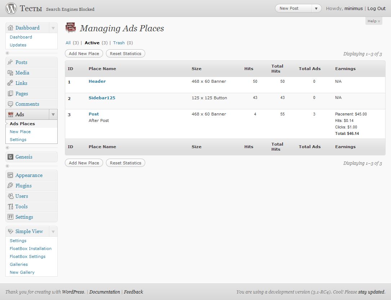Expand the New Post dropdown arrow

(x=316, y=8)
